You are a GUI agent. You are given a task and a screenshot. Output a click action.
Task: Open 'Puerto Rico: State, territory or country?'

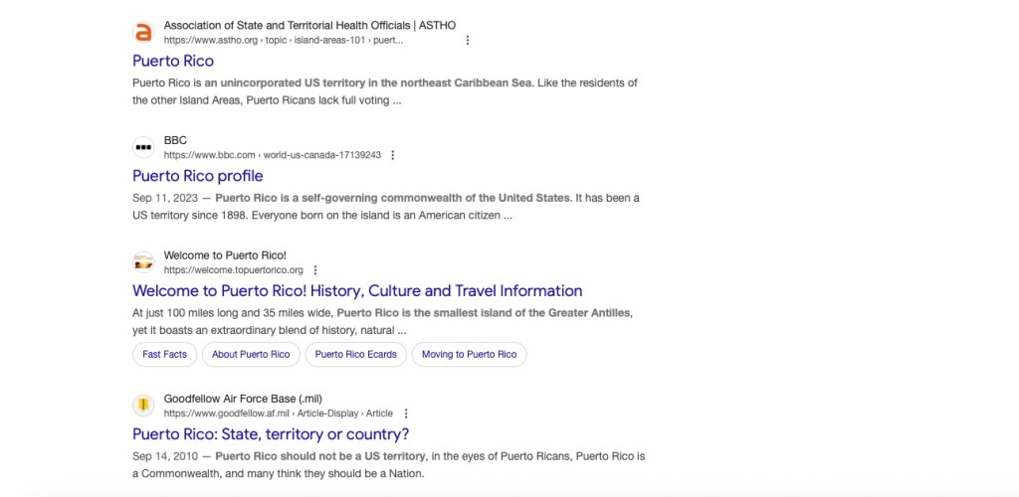tap(271, 434)
